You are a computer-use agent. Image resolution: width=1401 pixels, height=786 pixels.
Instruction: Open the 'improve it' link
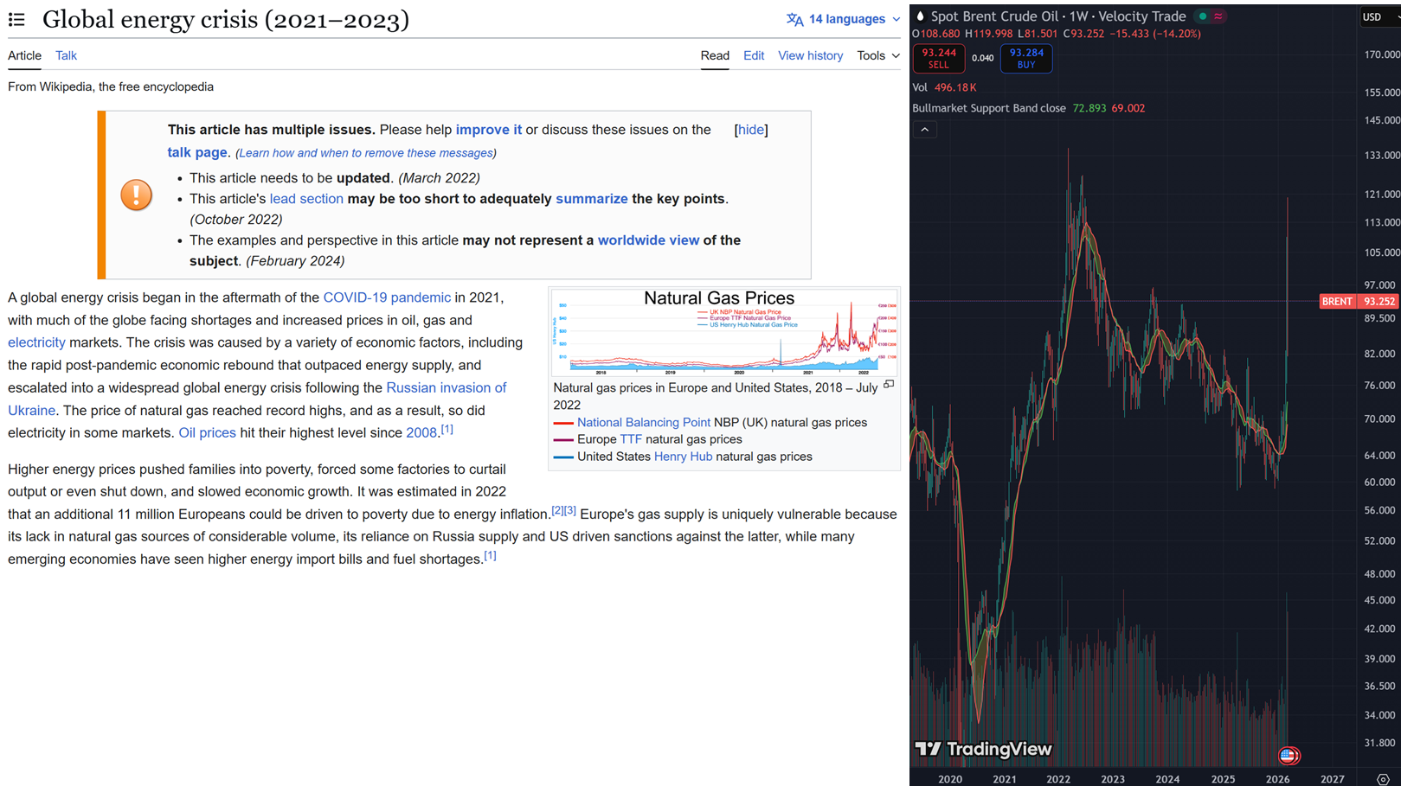tap(489, 130)
